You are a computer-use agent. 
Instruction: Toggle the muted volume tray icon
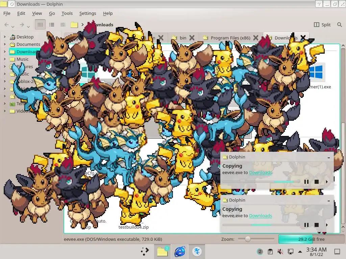pyautogui.click(x=280, y=252)
